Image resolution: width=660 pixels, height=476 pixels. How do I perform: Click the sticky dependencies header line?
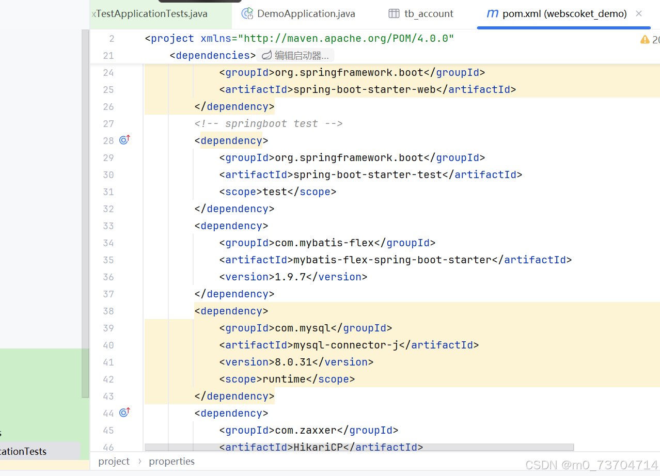pos(211,55)
